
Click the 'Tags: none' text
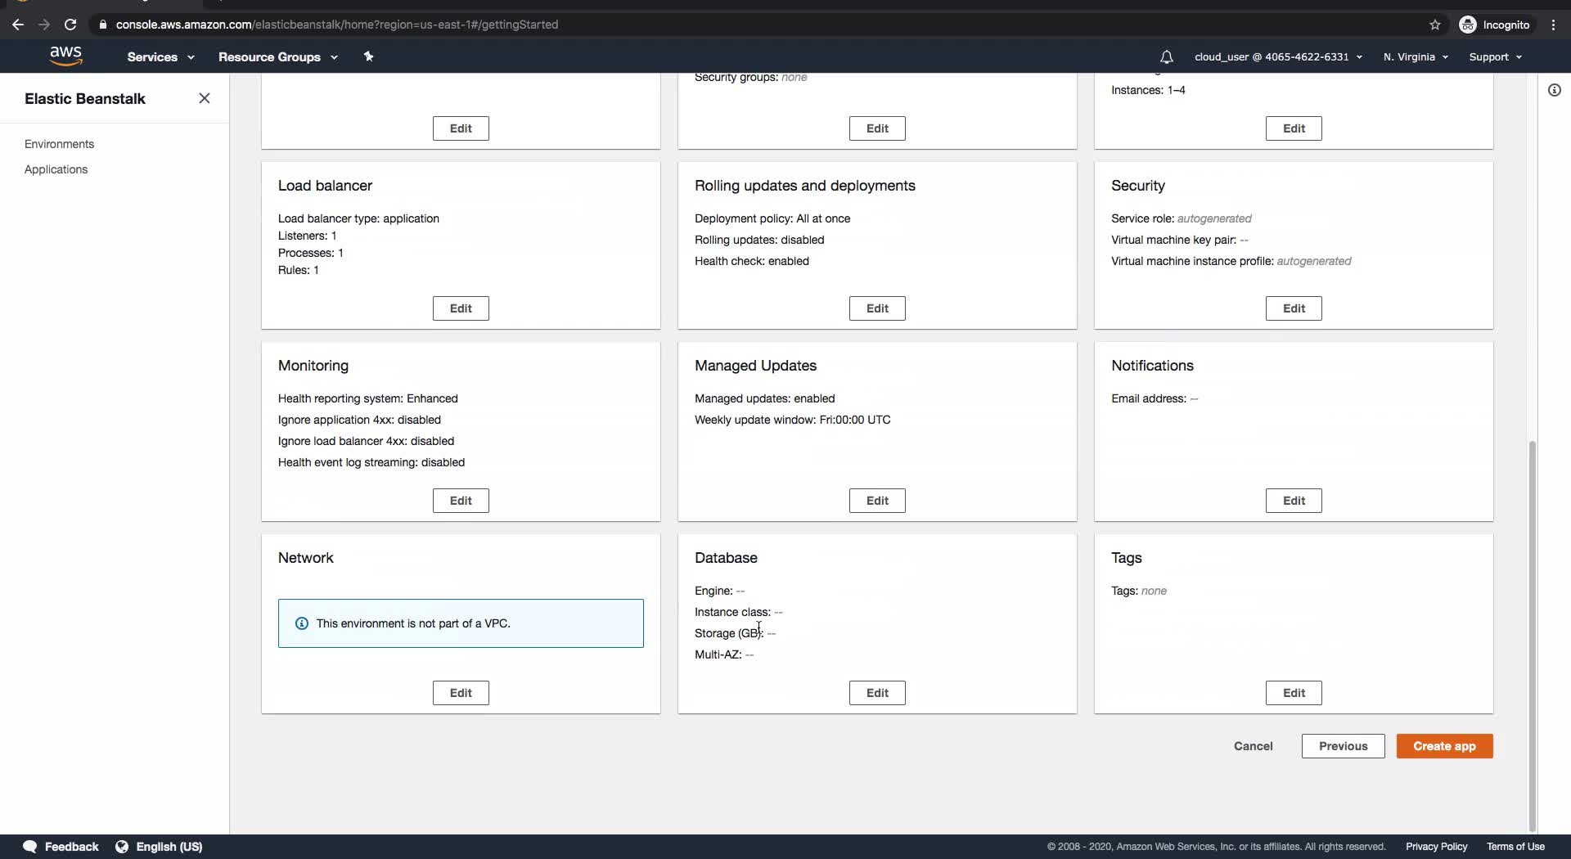tap(1139, 591)
